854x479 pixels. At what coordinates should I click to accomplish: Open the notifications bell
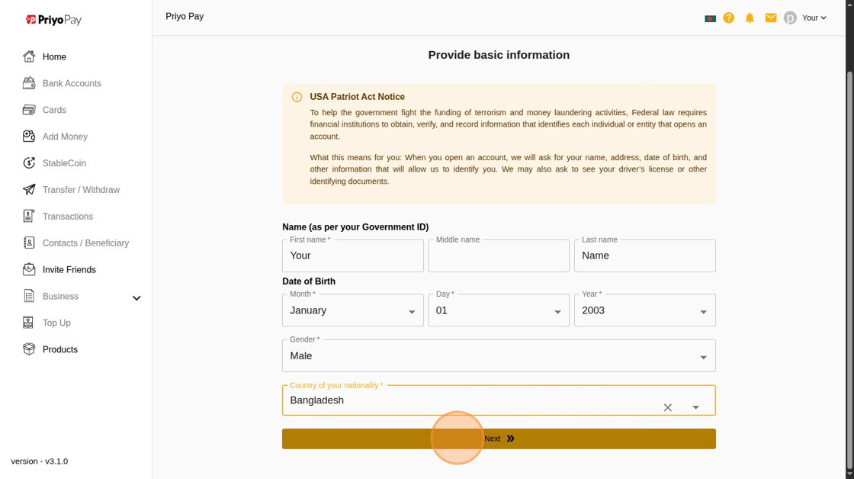[750, 18]
